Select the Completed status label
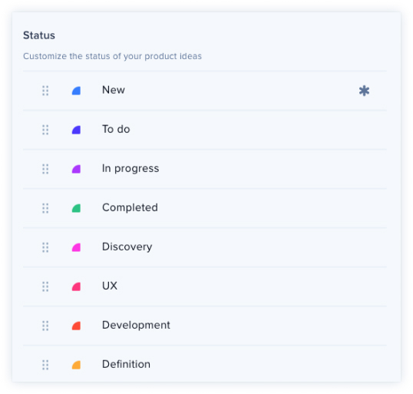 130,207
